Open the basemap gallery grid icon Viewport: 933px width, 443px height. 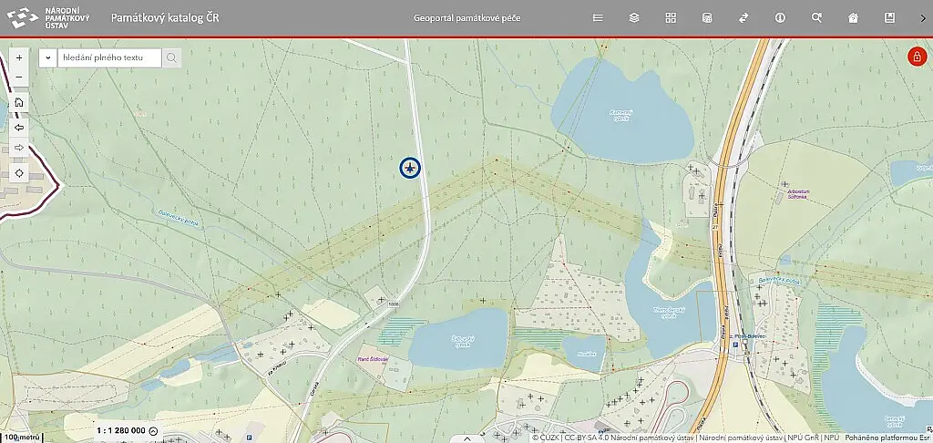coord(671,18)
